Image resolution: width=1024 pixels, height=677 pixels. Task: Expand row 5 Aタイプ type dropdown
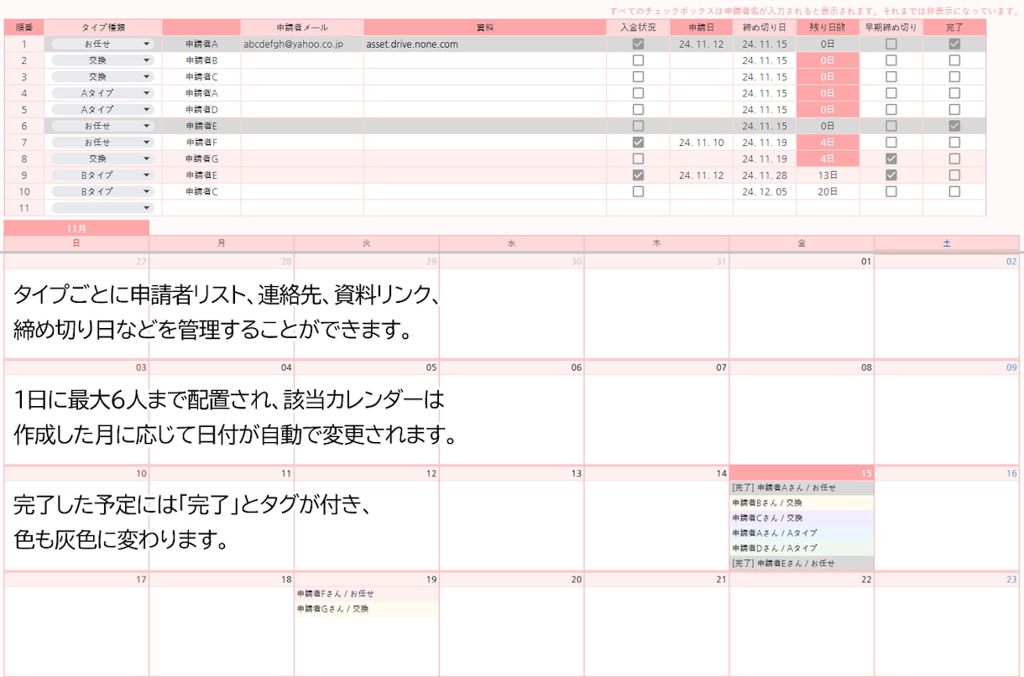point(102,109)
